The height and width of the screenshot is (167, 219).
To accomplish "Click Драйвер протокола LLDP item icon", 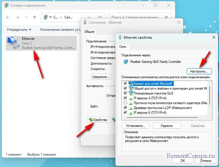I will (131, 108).
